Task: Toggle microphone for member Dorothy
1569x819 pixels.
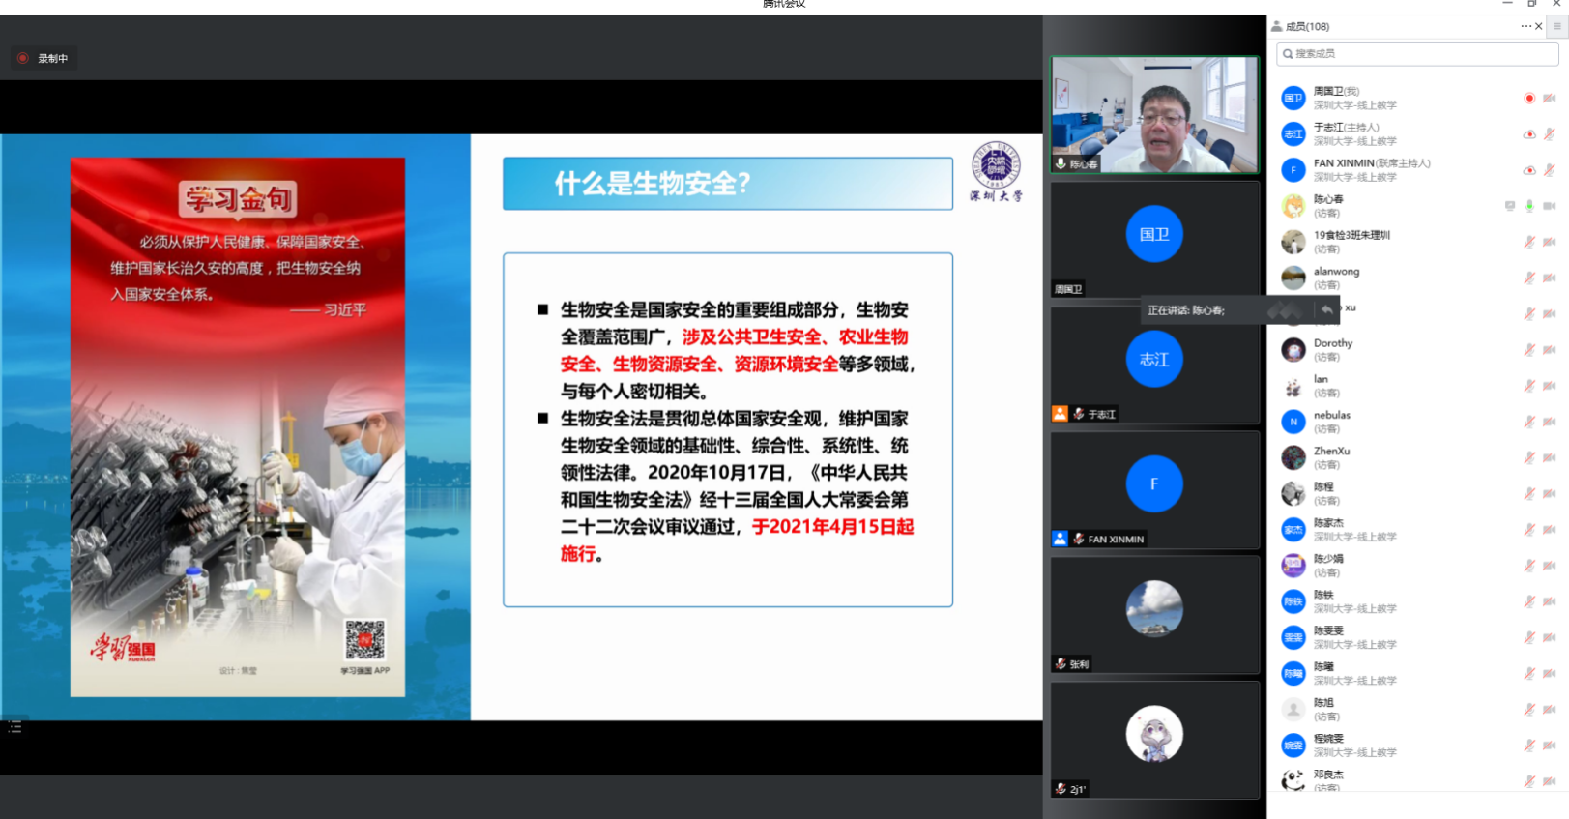Action: 1529,350
